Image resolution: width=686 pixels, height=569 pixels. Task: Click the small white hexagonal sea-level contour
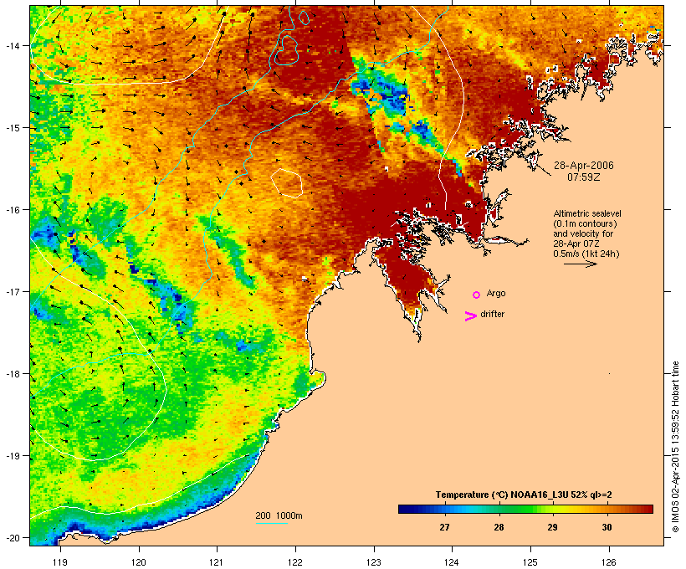coord(287,183)
